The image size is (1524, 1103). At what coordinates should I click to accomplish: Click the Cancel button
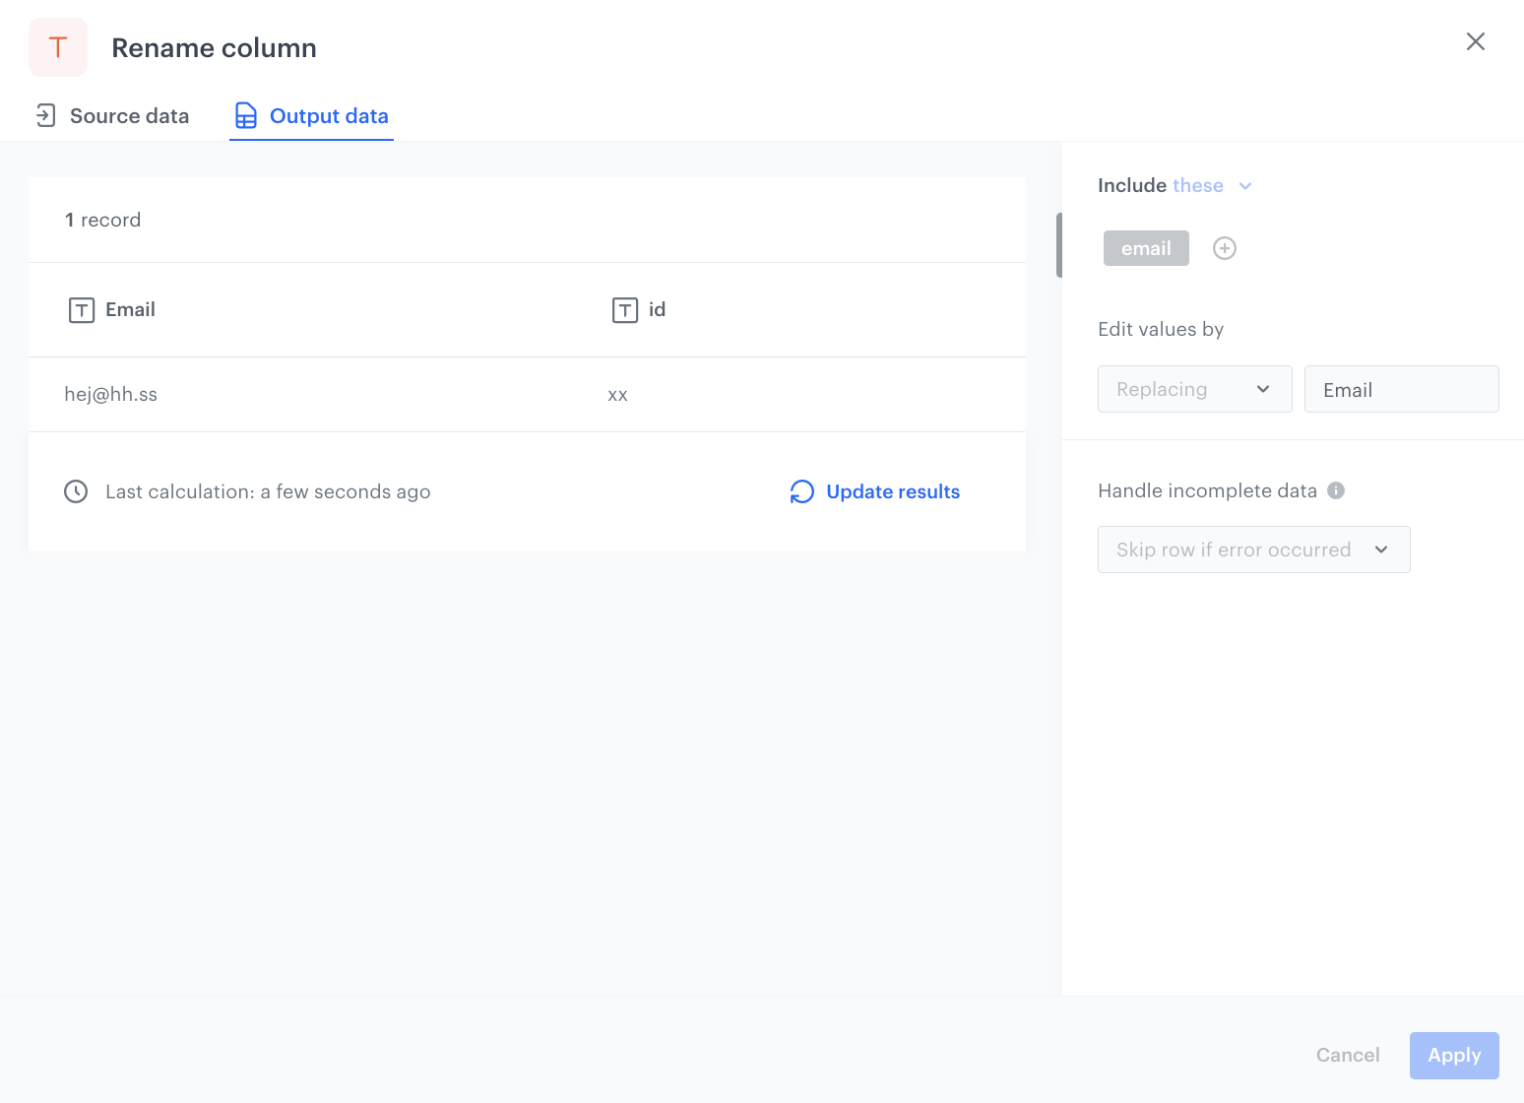(x=1348, y=1055)
